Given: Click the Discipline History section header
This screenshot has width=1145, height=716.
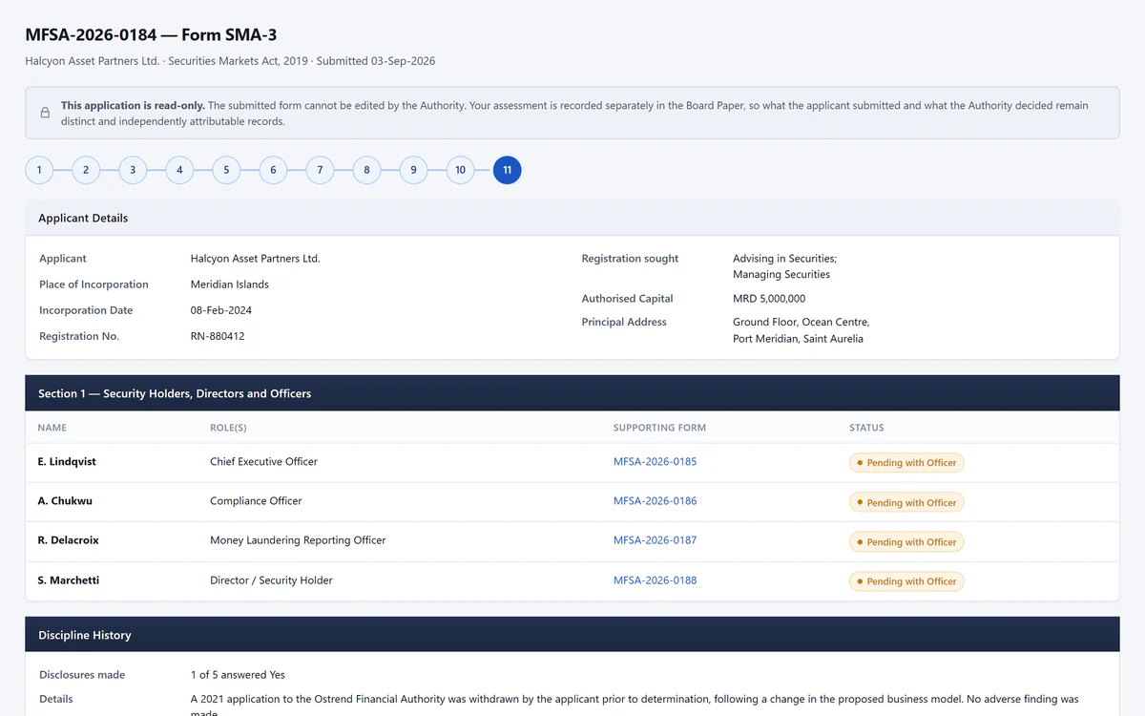Looking at the screenshot, I should [x=572, y=635].
